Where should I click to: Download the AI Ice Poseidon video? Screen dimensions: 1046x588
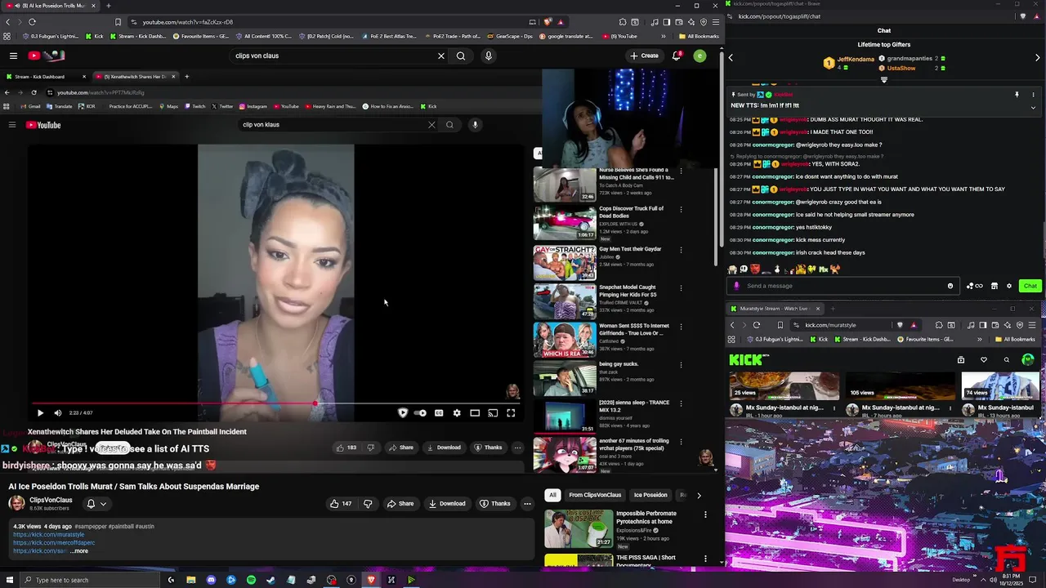[446, 504]
